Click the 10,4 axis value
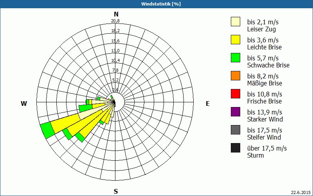Image resolution: width=313 pixels, height=196 pixels. [x=115, y=60]
